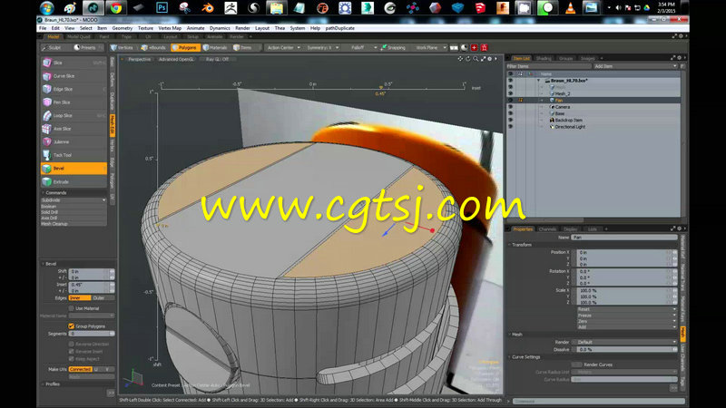This screenshot has width=726, height=408.
Task: Click the Sculpt toolbar button
Action: pos(52,48)
